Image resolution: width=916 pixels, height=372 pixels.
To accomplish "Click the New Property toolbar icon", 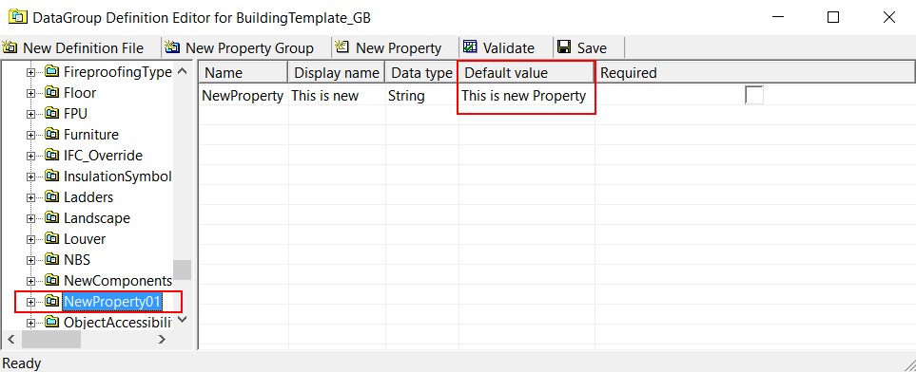I will 342,47.
